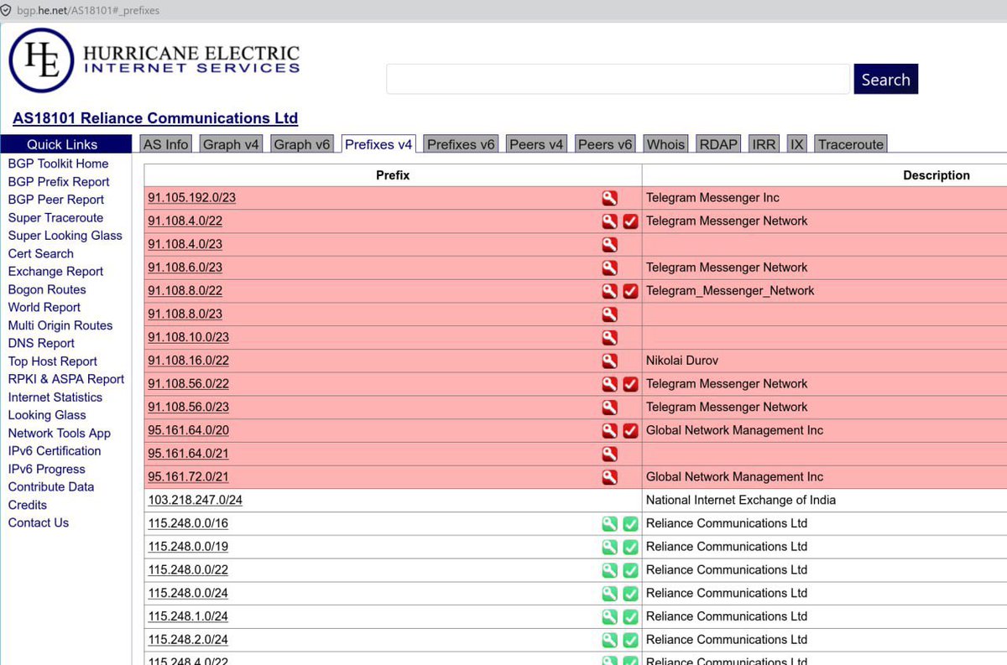Open prefix 103.218.247.0/24 link

pyautogui.click(x=196, y=500)
